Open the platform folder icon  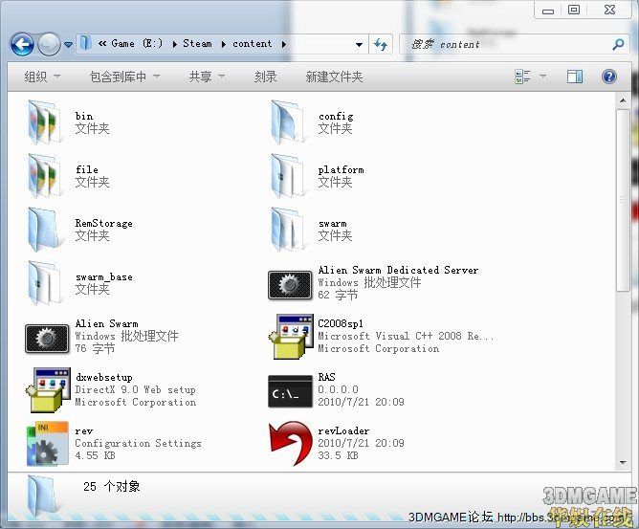pyautogui.click(x=289, y=176)
